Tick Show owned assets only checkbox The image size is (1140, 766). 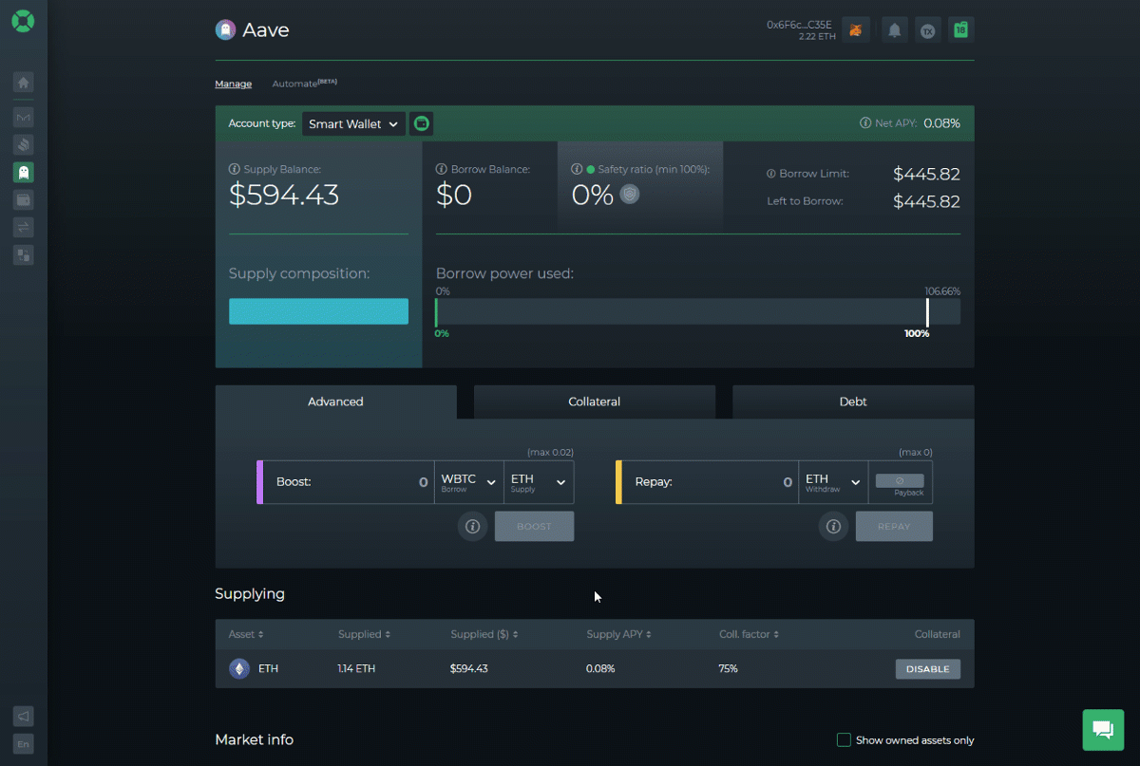[844, 739]
